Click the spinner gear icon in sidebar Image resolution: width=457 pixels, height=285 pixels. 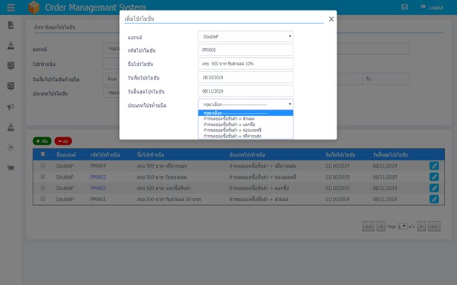pyautogui.click(x=11, y=147)
